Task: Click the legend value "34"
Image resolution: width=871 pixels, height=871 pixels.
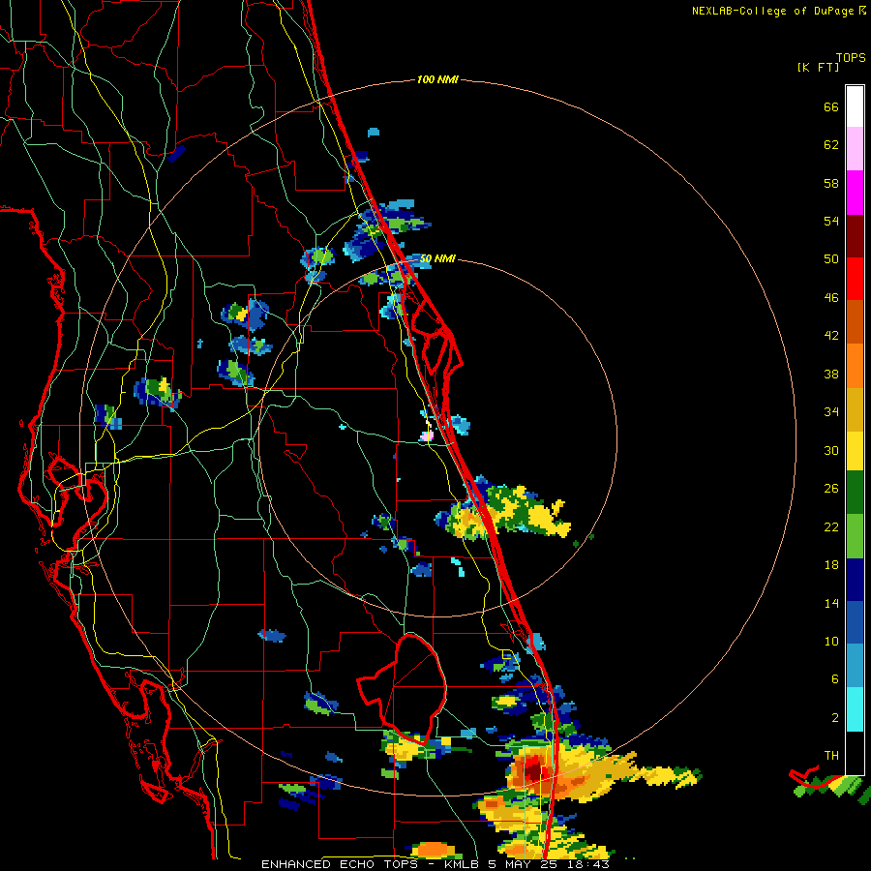Action: tap(831, 412)
